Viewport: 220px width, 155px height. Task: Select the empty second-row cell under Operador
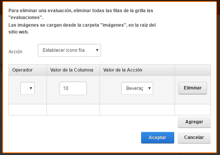tap(27, 110)
